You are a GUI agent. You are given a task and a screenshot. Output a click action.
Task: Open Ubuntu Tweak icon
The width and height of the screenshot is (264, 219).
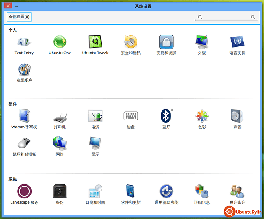[x=95, y=42]
